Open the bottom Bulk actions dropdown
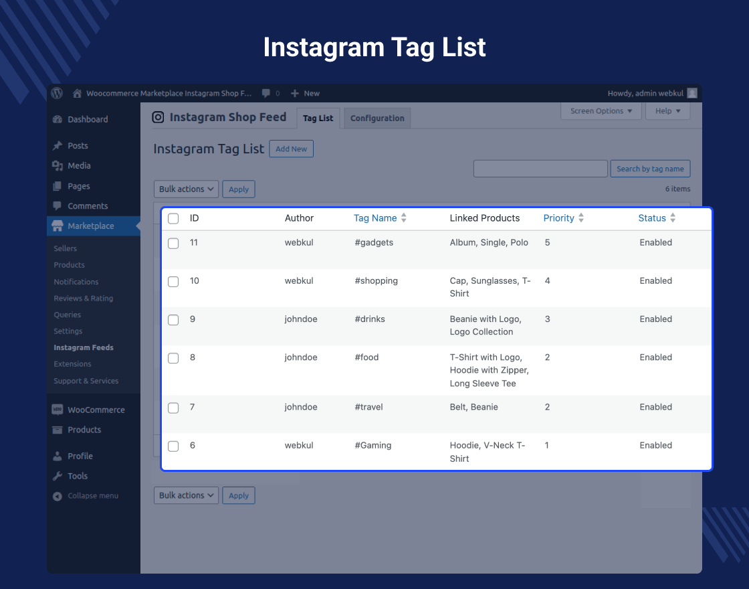 tap(187, 495)
